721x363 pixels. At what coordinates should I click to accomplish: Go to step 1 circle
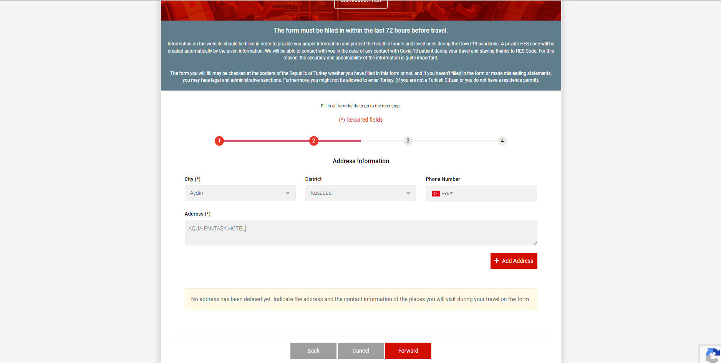[x=219, y=141]
